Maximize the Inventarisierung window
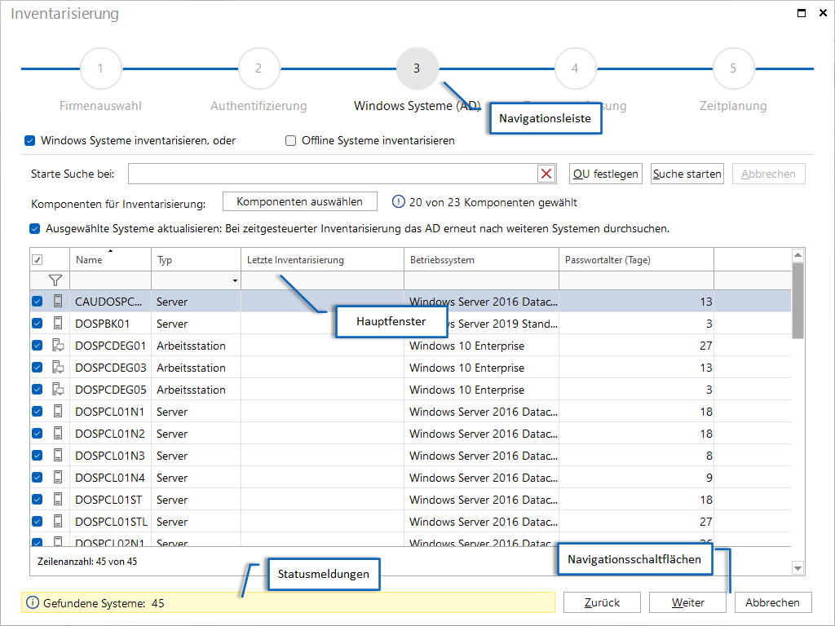 (802, 13)
